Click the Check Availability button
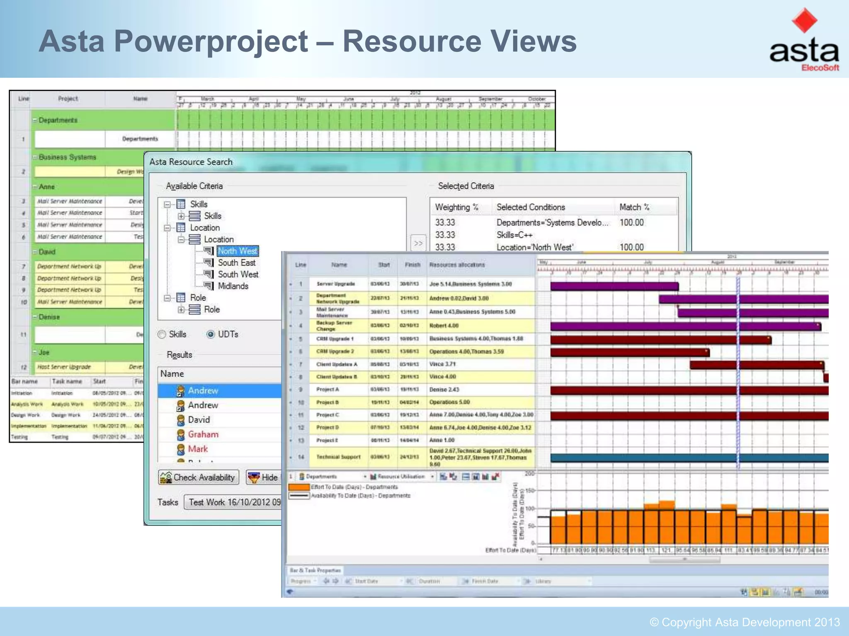Image resolution: width=849 pixels, height=636 pixels. [x=199, y=477]
